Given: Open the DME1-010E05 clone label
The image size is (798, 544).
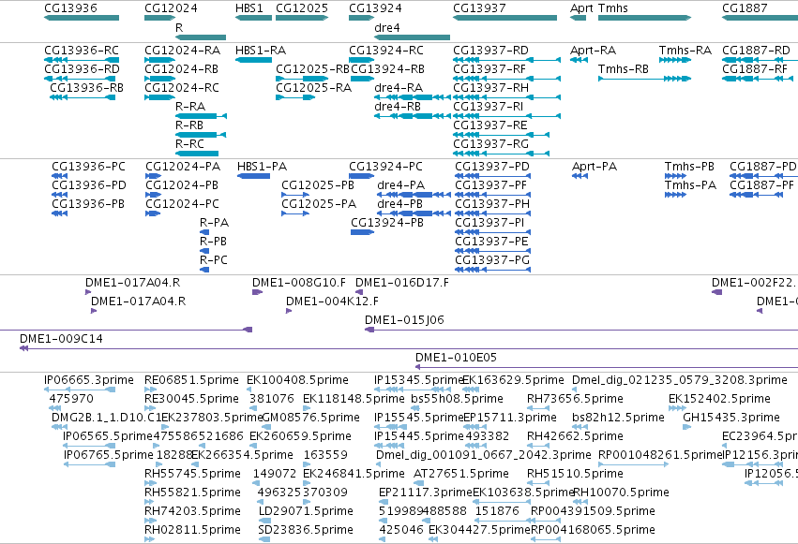Looking at the screenshot, I should [x=456, y=358].
